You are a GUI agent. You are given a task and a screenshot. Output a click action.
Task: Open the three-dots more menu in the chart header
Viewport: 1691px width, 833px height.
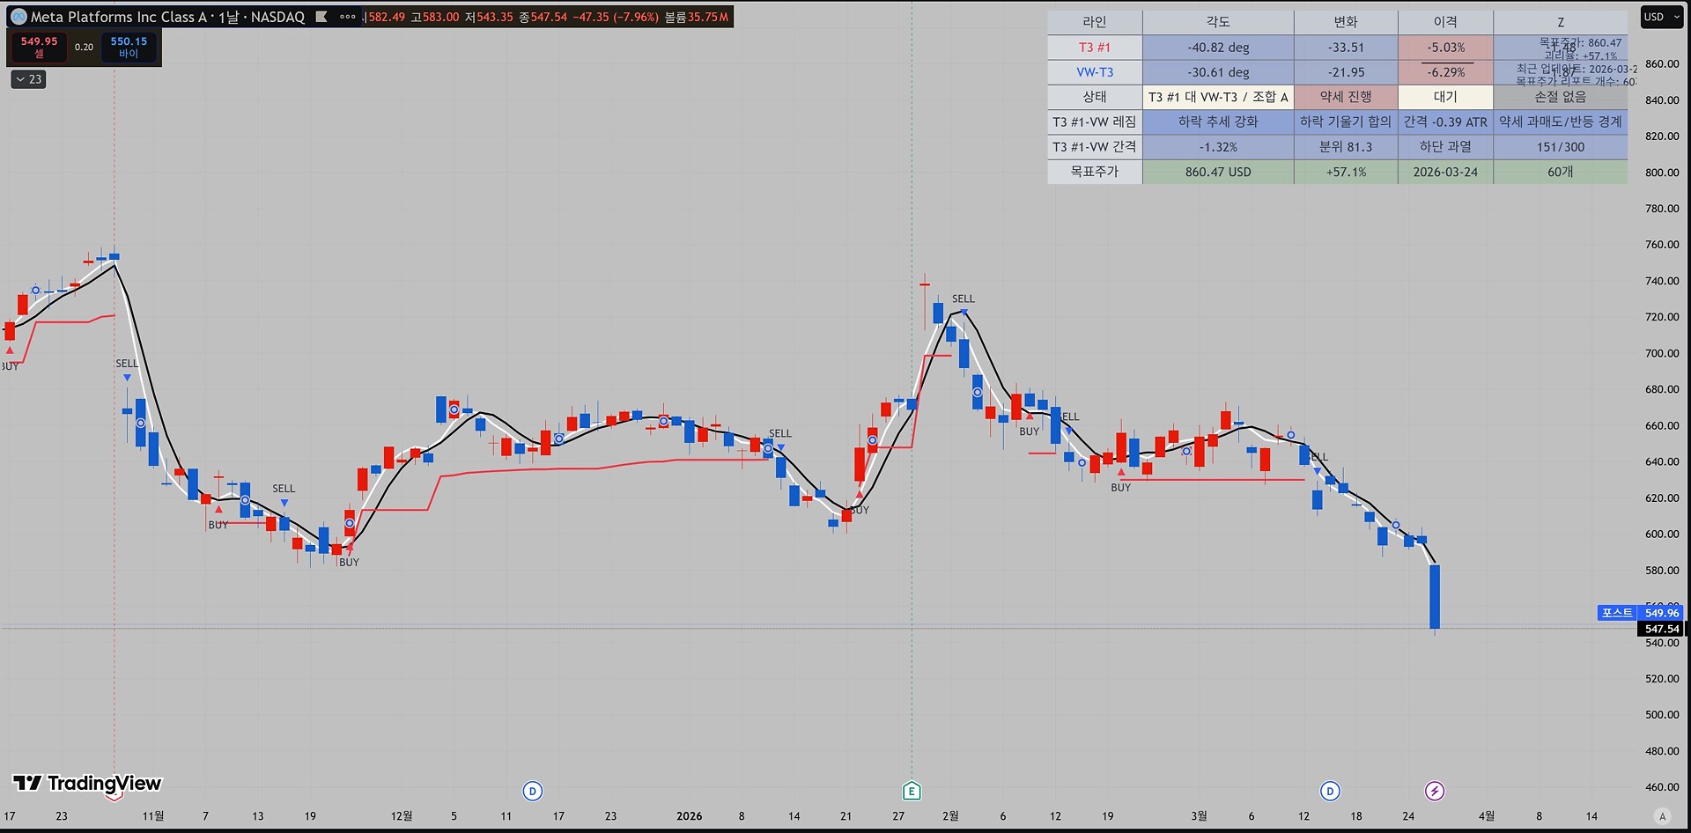[x=348, y=17]
